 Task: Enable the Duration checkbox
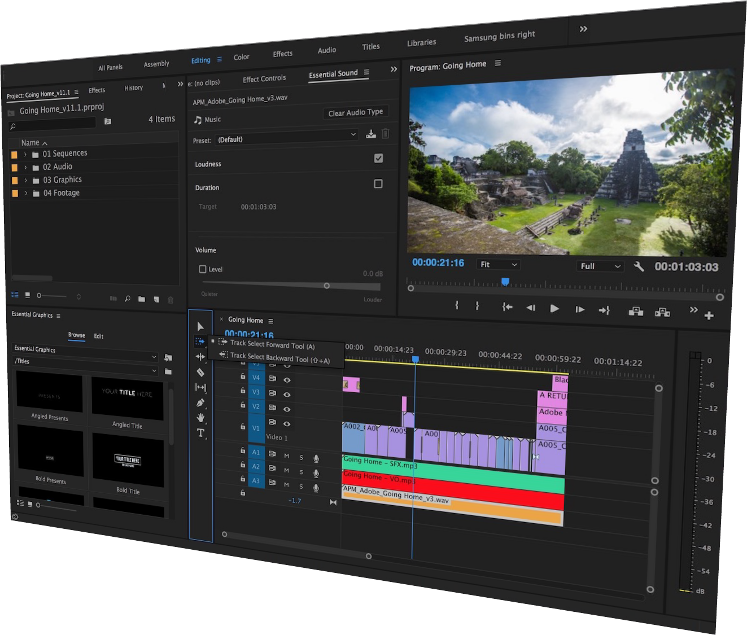[378, 184]
